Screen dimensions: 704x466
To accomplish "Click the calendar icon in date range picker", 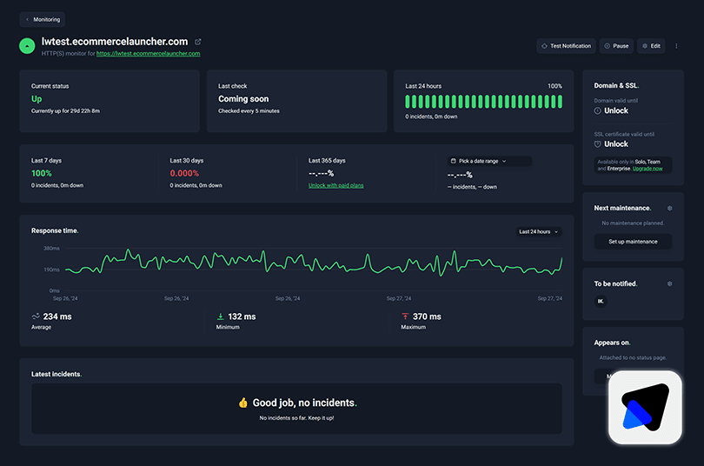I will [454, 161].
